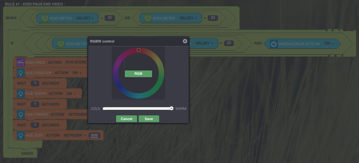
Task: Click the Kodi Paus scene icon
Action: click(x=20, y=63)
